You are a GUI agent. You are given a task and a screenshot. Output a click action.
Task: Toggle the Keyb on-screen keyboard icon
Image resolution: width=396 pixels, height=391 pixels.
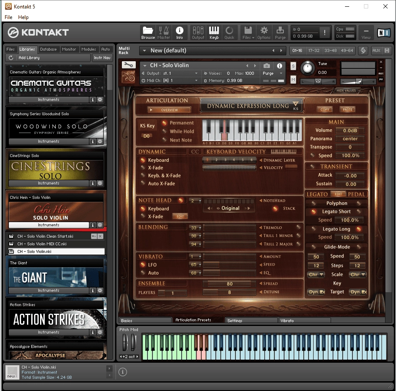pyautogui.click(x=214, y=33)
